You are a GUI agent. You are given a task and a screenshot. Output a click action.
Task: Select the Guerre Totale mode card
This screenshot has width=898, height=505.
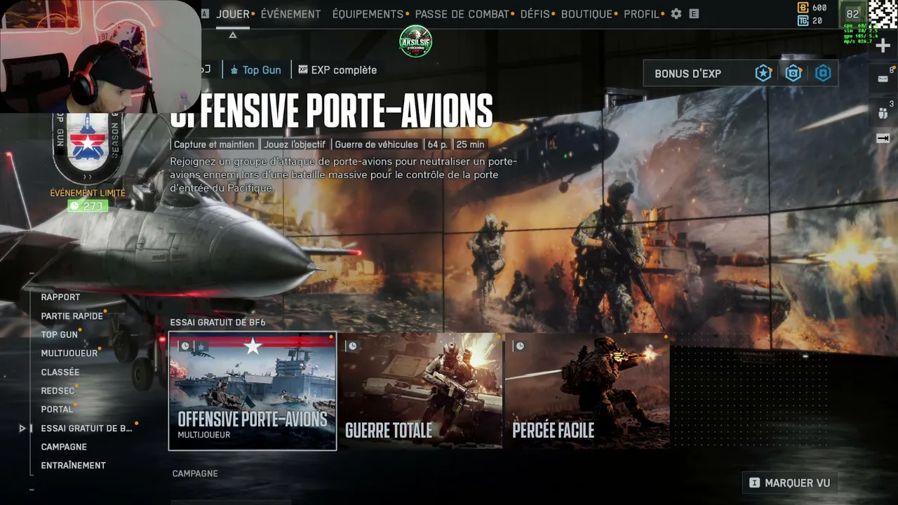coord(420,390)
